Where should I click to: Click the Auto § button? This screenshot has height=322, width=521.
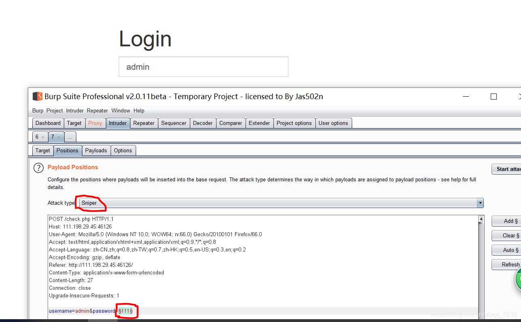[506, 250]
